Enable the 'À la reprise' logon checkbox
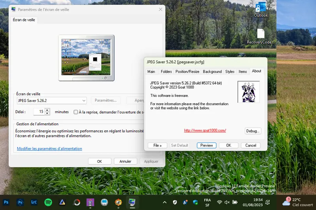 click(76, 112)
